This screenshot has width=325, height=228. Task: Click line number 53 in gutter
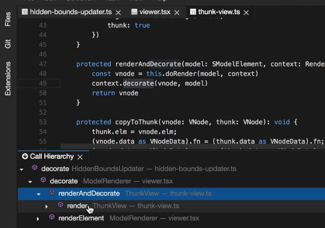pos(43,122)
